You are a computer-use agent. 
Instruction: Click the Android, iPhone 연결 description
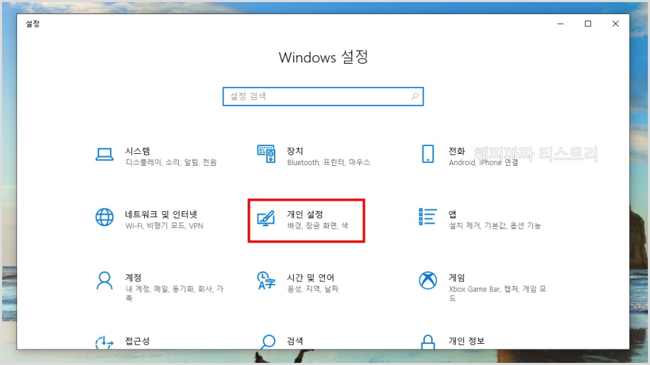(483, 162)
